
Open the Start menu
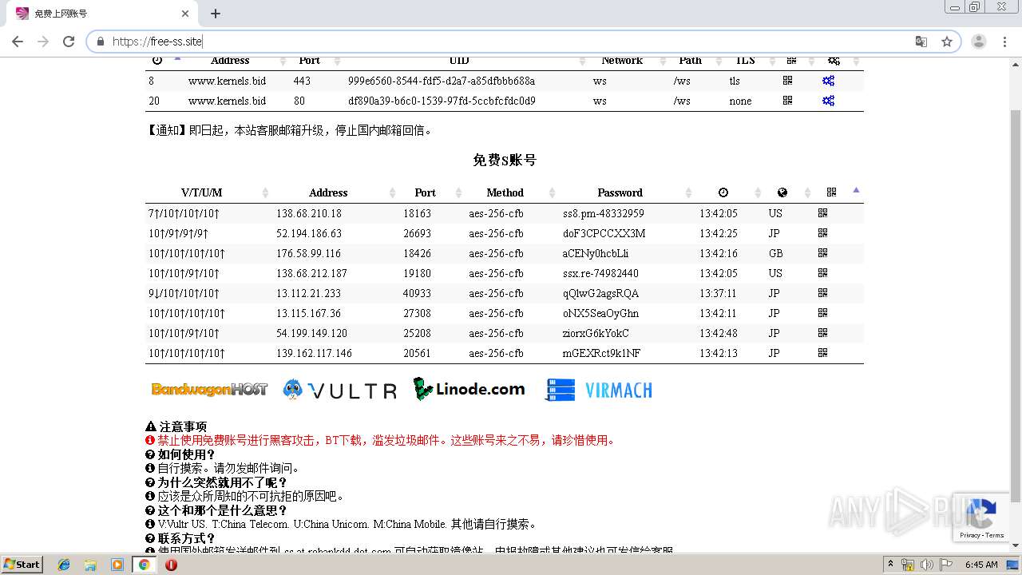(x=22, y=565)
